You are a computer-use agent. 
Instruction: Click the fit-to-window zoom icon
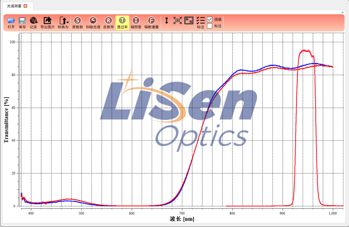click(x=177, y=21)
